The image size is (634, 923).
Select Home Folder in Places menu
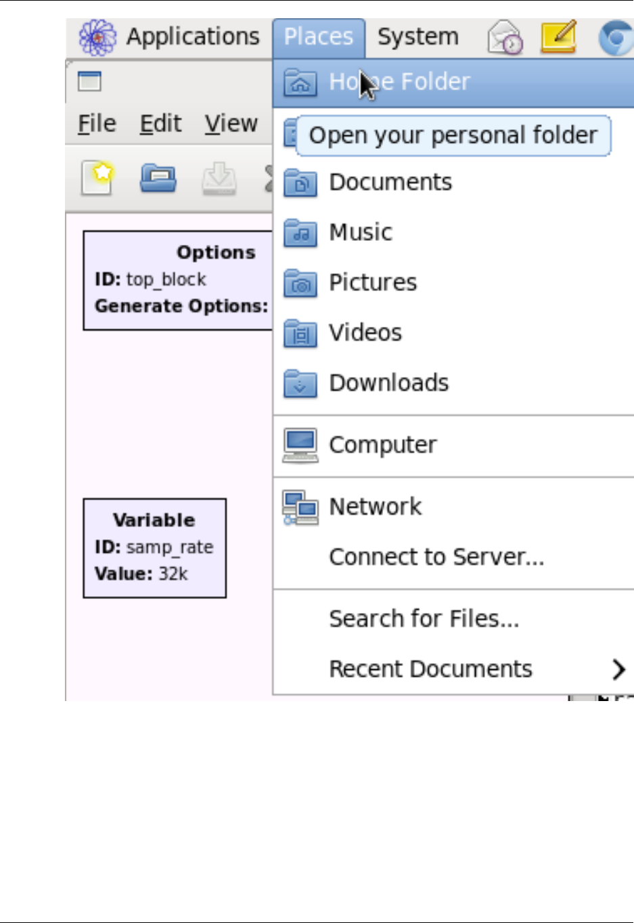point(453,82)
